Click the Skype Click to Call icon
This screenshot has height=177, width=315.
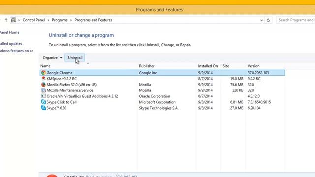click(x=43, y=102)
